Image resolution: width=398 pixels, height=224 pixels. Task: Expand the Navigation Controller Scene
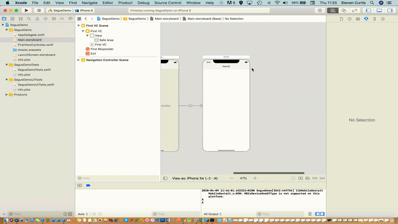pyautogui.click(x=79, y=60)
